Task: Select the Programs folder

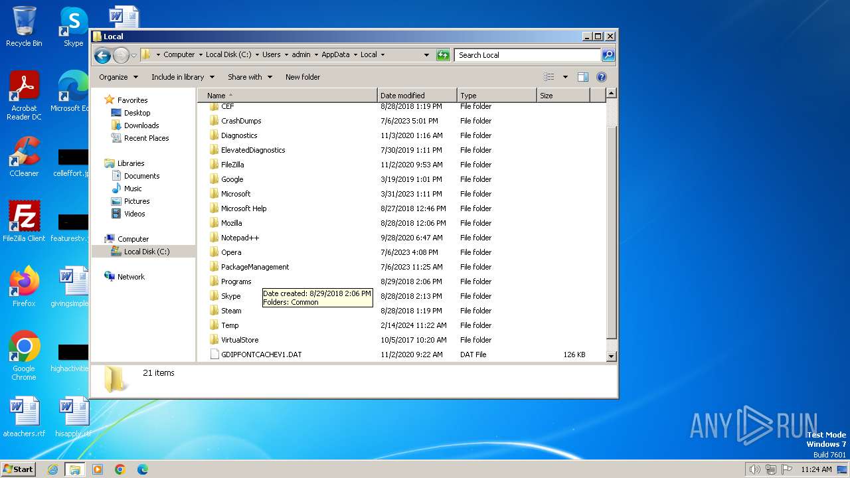Action: click(236, 281)
